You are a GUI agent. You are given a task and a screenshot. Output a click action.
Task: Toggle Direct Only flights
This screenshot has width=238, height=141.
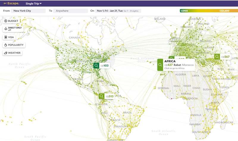13,29
